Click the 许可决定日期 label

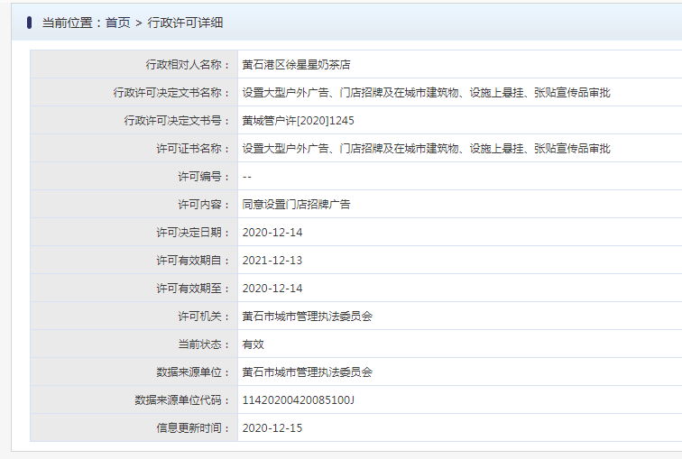193,233
